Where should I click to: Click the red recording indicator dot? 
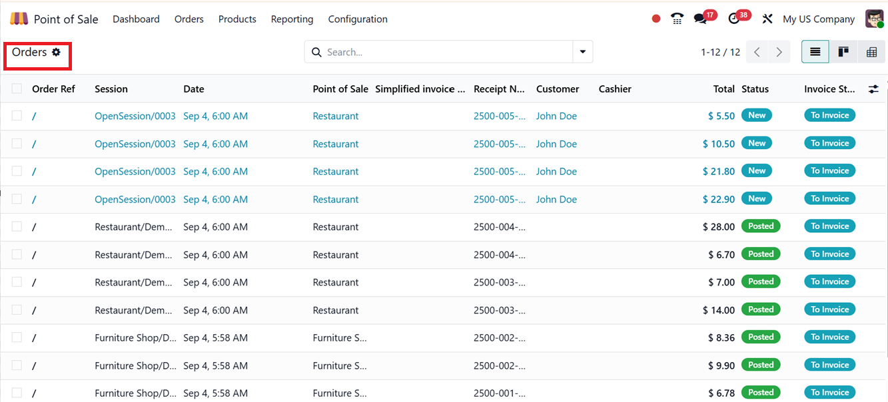(656, 19)
